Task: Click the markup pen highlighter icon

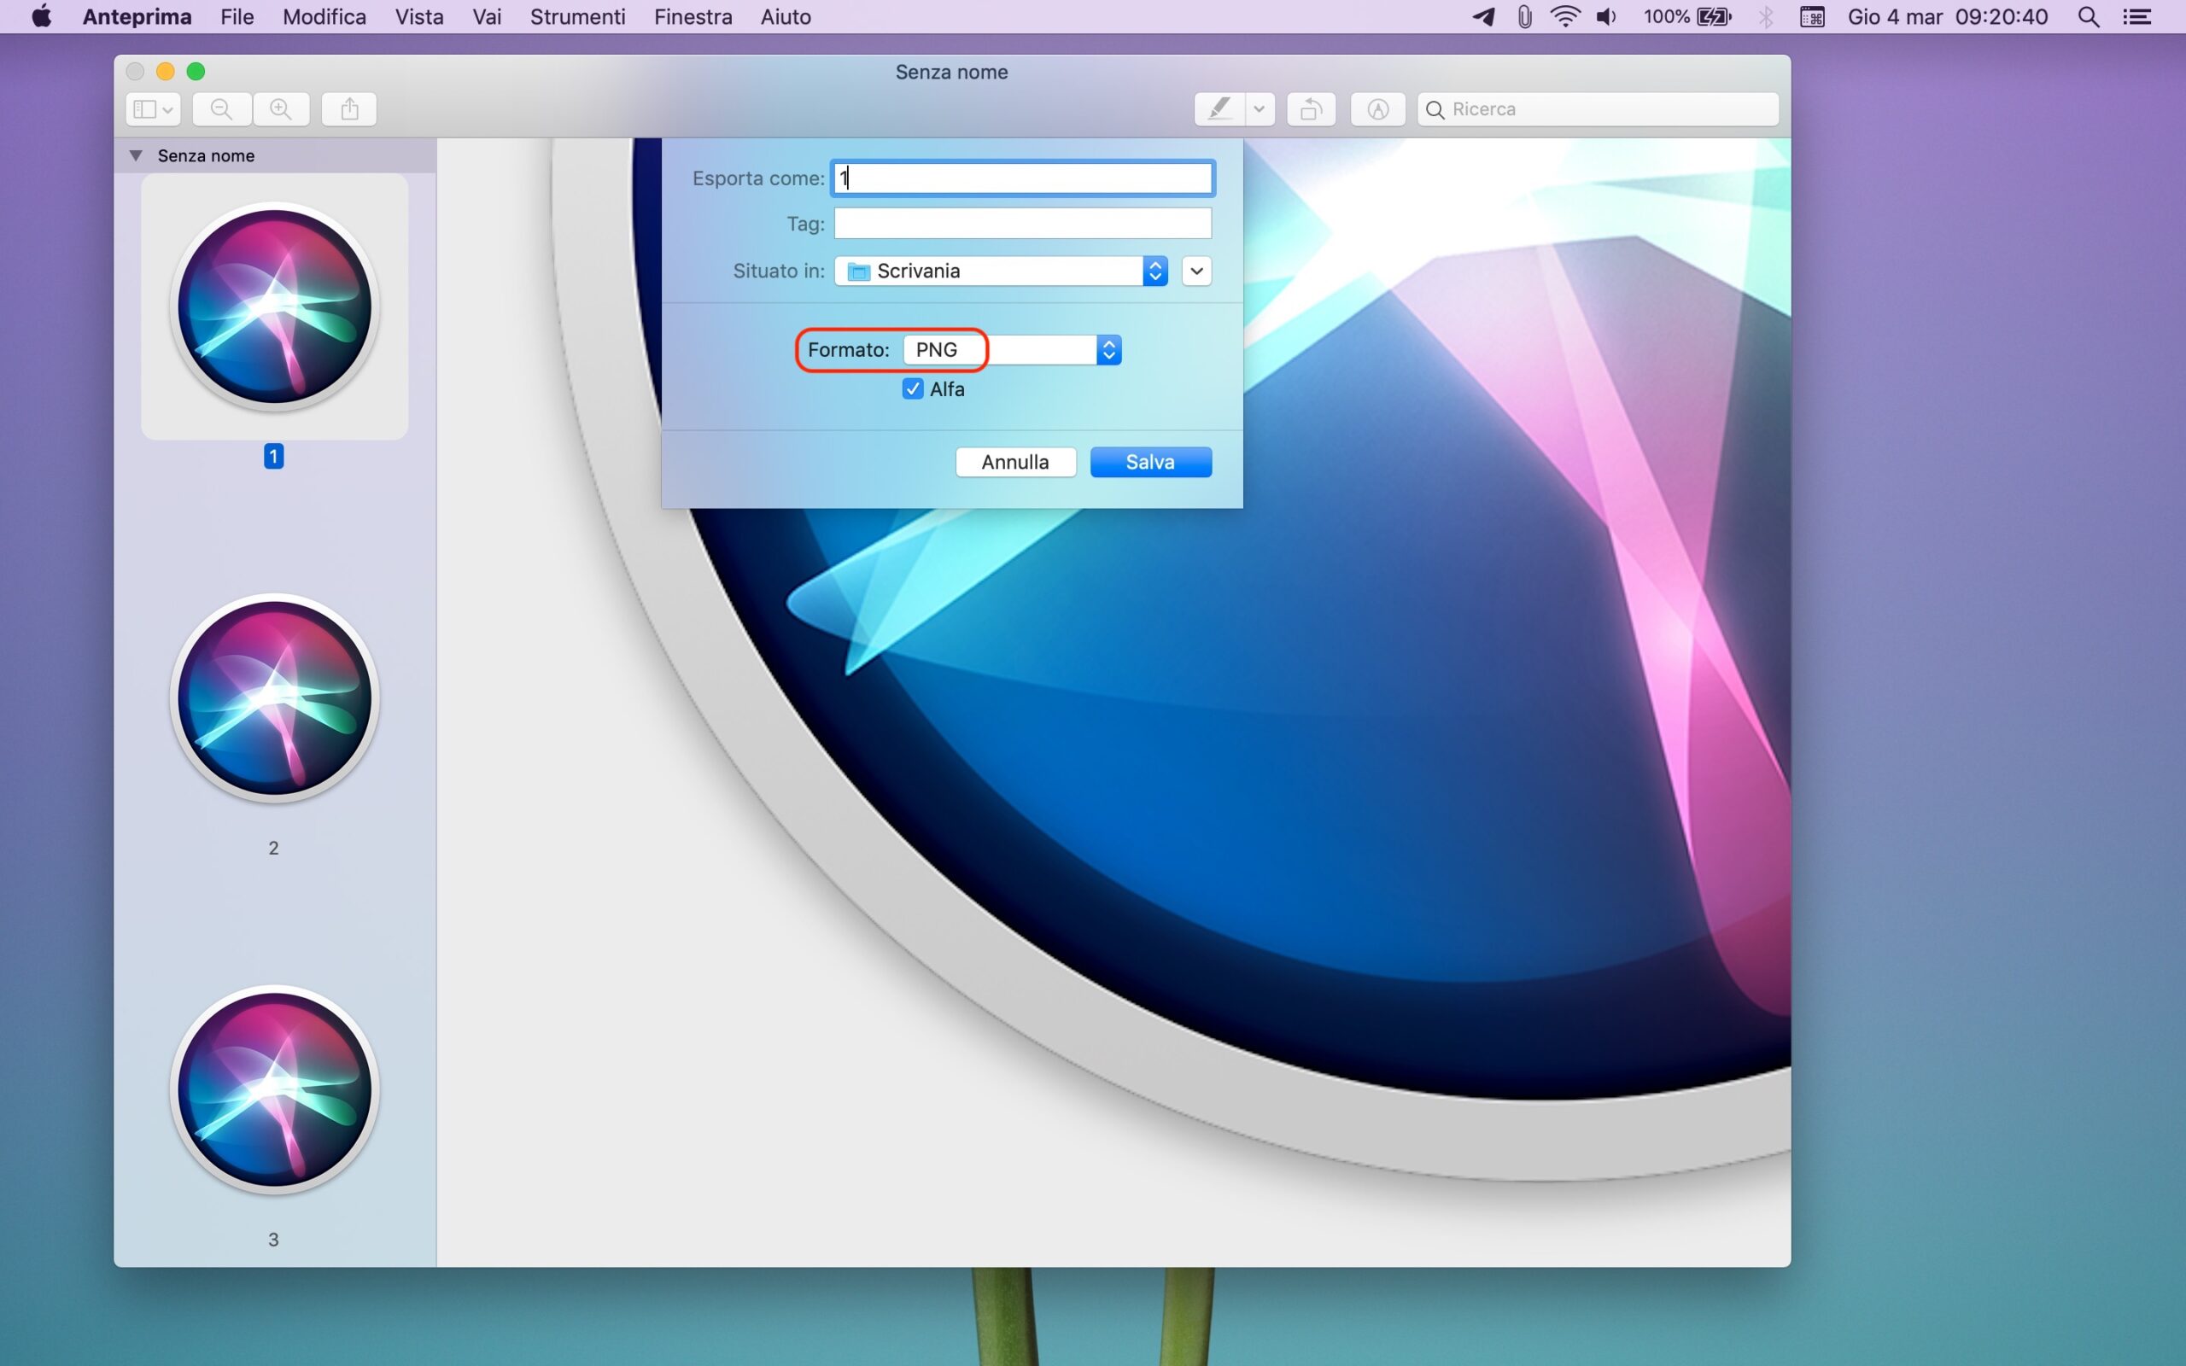Action: click(x=1219, y=109)
